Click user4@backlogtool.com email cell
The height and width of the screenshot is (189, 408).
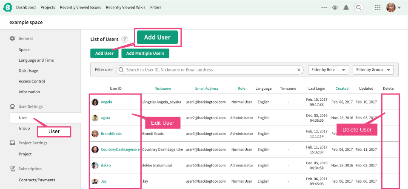pos(205,149)
